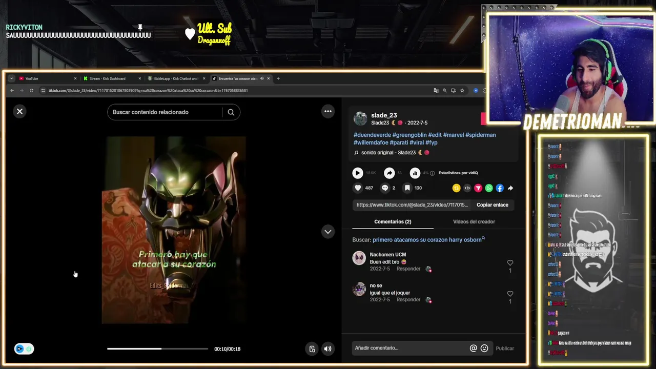Save video with bookmark icon
This screenshot has width=656, height=369.
(x=407, y=188)
